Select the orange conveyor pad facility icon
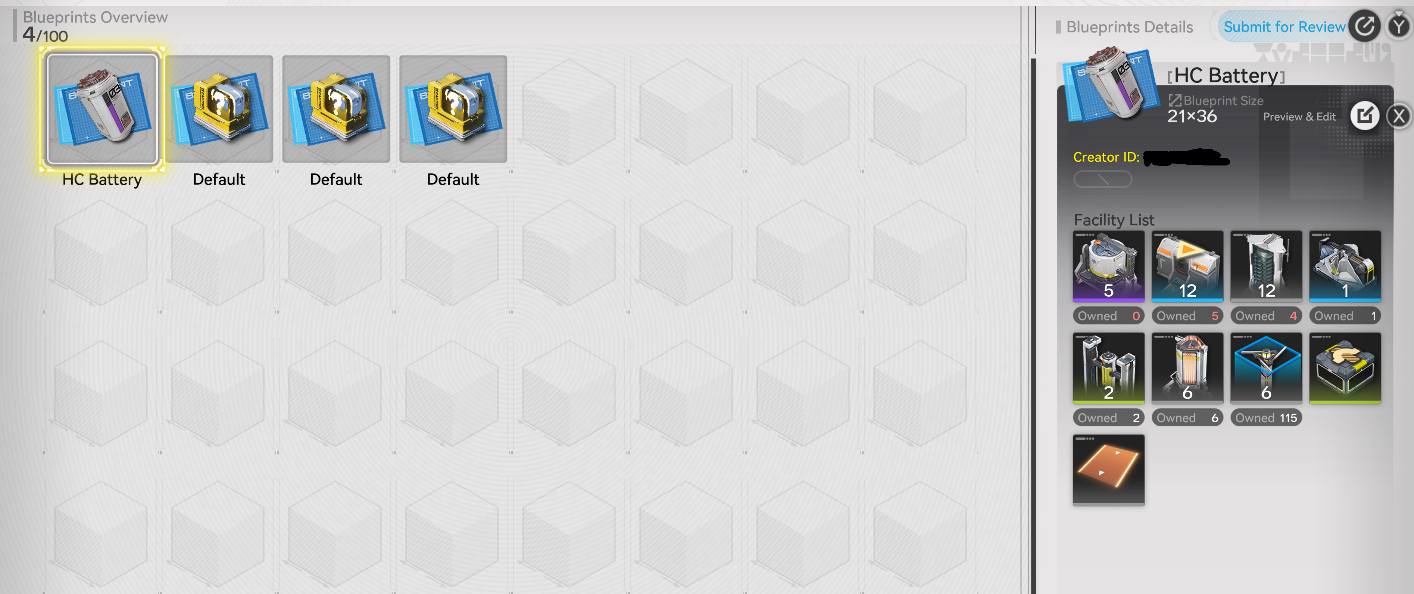 (1108, 470)
